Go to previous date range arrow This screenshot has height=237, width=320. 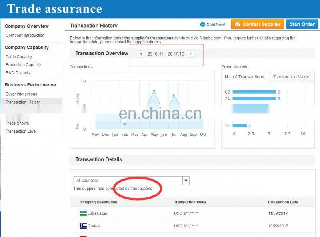(x=140, y=54)
